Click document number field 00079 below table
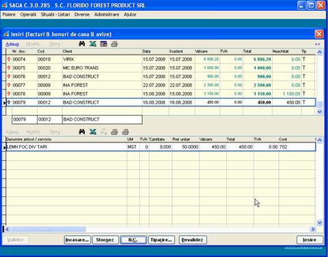Screen dimensions: 328x257 [25, 120]
